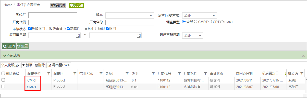Uncheck the 改版退回 checkbox
Viewport: 307px width, 98px height.
(30, 28)
